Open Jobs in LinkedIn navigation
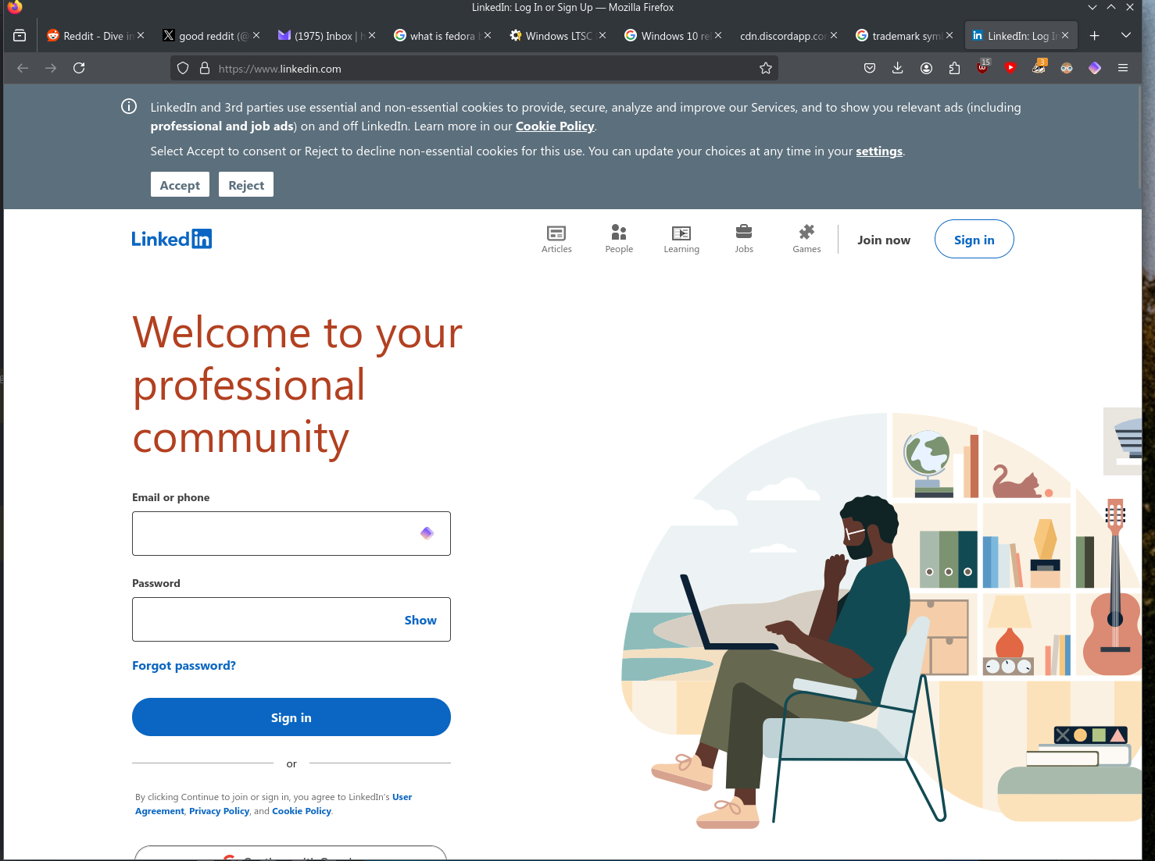 pos(744,239)
